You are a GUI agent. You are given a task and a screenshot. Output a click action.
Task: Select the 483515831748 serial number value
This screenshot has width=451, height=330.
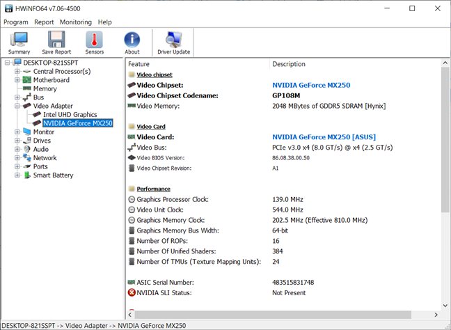293,282
